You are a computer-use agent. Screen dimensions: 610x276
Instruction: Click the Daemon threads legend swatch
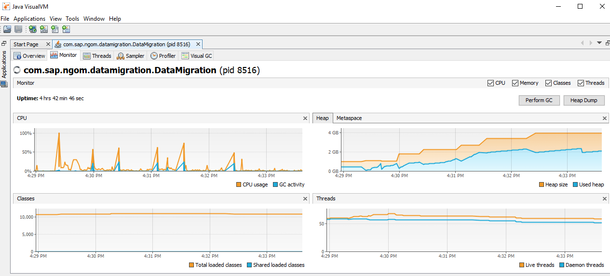(562, 265)
